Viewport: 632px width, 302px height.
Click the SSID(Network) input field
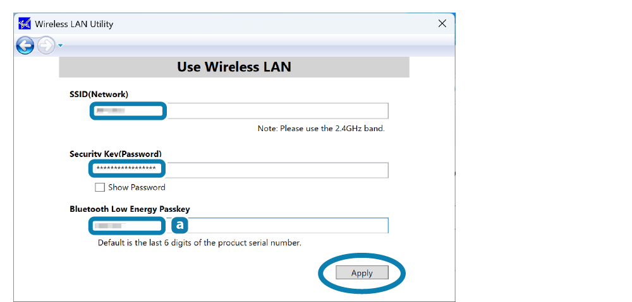pos(278,111)
